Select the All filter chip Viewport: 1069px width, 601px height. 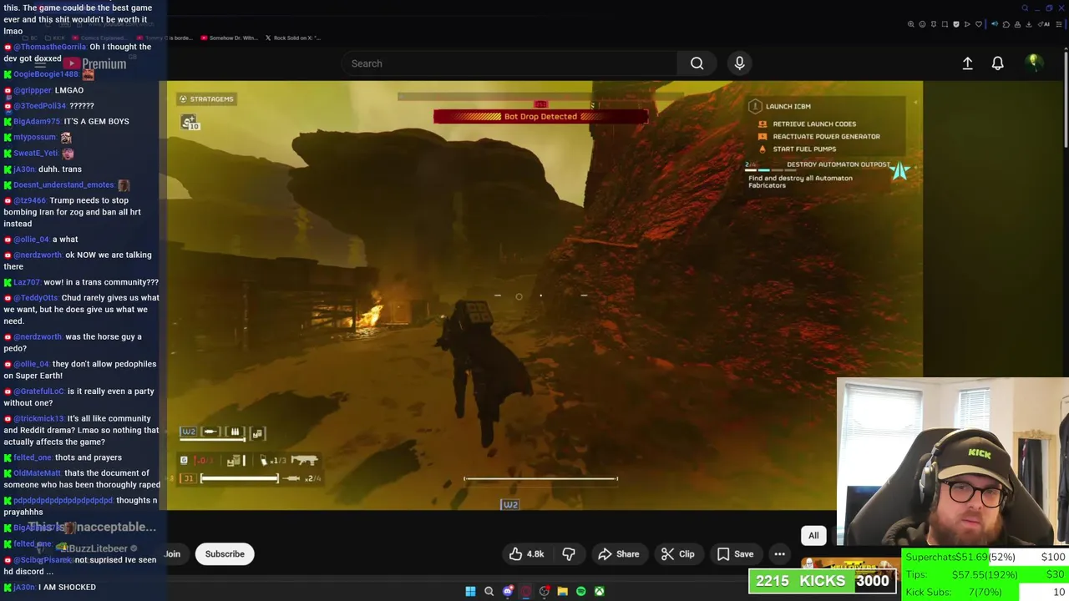[813, 536]
